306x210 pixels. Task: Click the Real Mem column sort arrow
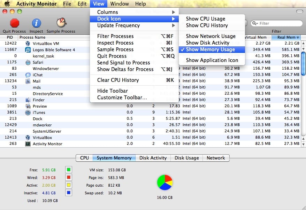pyautogui.click(x=298, y=37)
